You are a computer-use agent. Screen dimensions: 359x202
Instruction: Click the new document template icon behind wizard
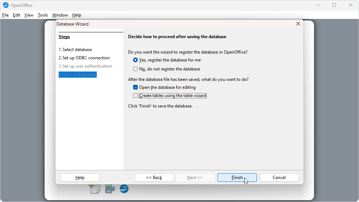pyautogui.click(x=95, y=189)
